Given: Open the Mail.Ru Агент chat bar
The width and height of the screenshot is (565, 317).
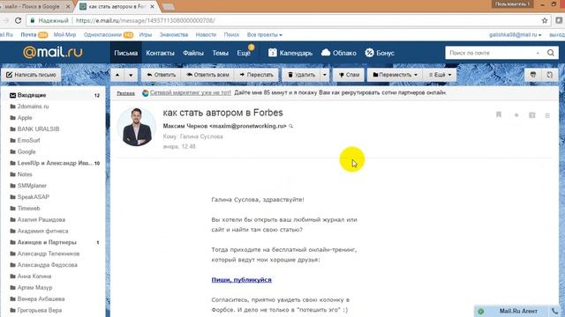Looking at the screenshot, I should point(518,311).
